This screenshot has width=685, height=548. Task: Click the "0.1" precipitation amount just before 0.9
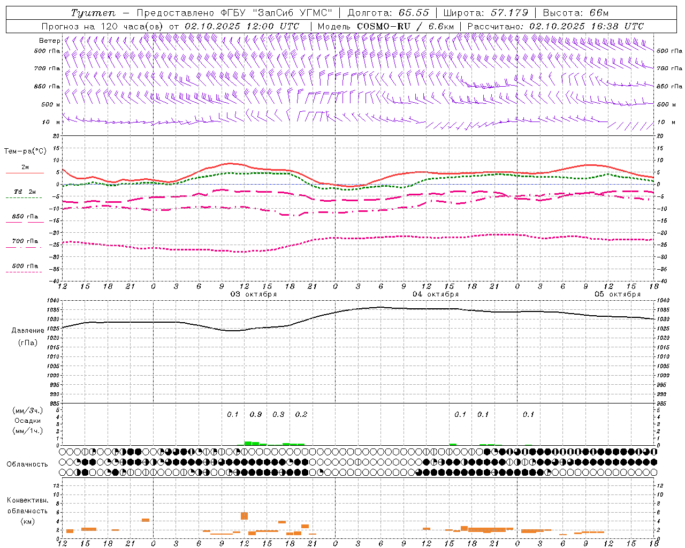233,415
